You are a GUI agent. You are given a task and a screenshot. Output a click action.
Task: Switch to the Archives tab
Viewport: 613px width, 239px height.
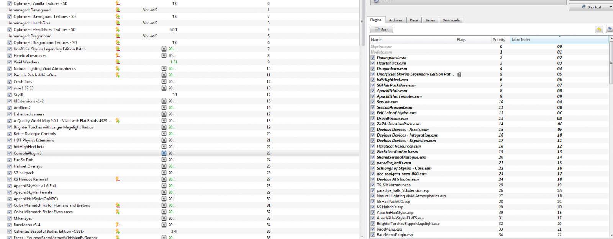(x=395, y=20)
